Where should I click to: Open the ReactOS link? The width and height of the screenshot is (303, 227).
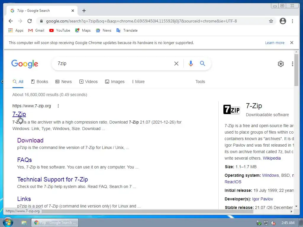pos(233,182)
